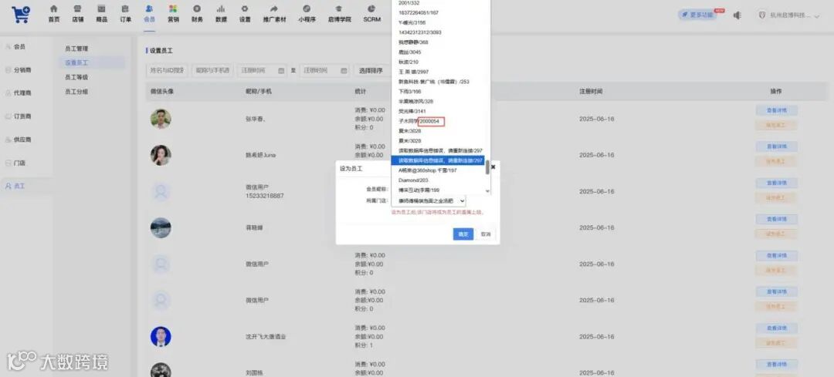Click 取消 to cancel the dialog

[x=486, y=234]
